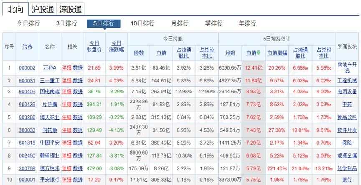The image size is (361, 185).
Task: Sort by 今日持股 占总股本比 header
Action: click(x=207, y=53)
